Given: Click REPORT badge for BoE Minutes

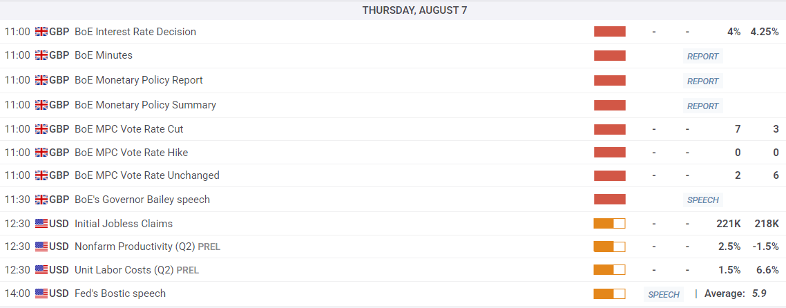Looking at the screenshot, I should [x=702, y=57].
